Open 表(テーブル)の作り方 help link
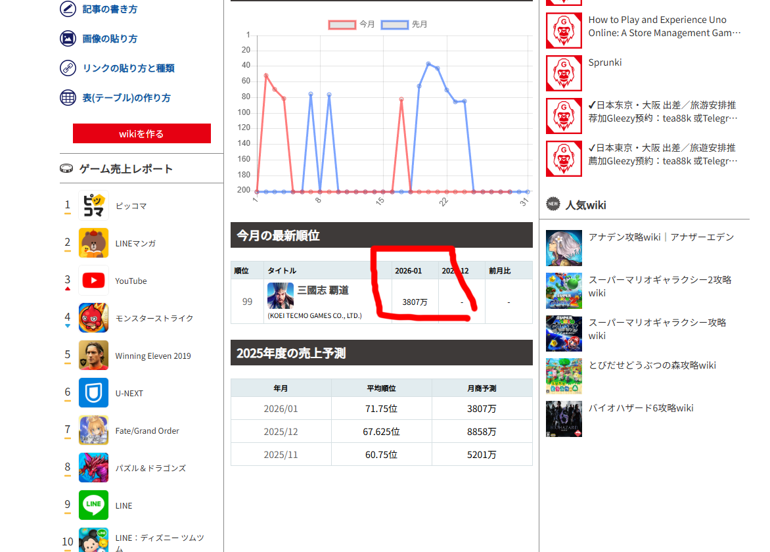 pos(126,98)
